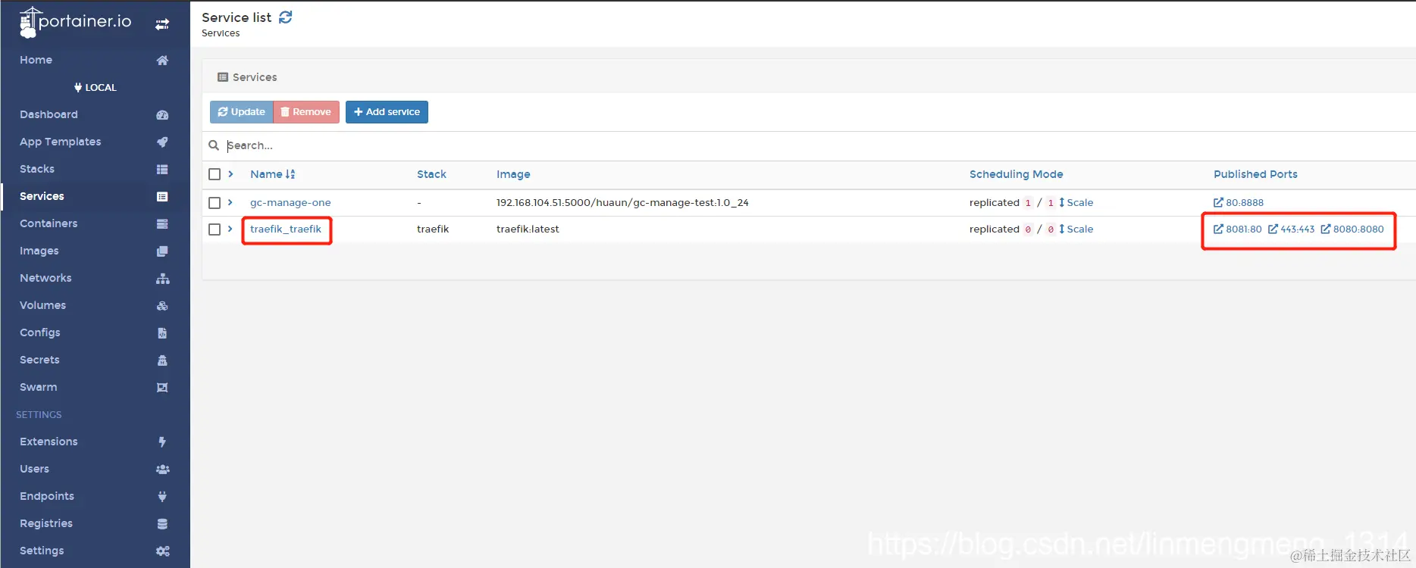The width and height of the screenshot is (1416, 568).
Task: Click the LOCAL endpoint plug icon
Action: point(78,87)
